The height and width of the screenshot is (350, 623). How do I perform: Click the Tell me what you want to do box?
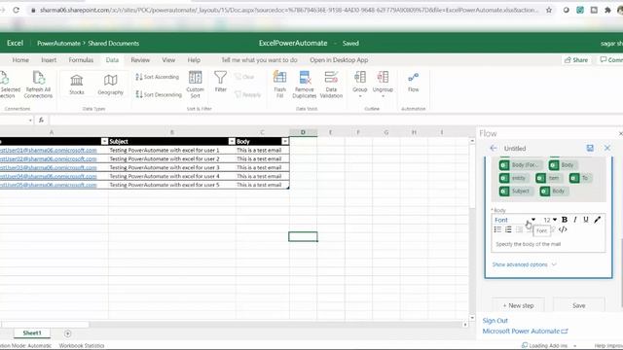(259, 60)
